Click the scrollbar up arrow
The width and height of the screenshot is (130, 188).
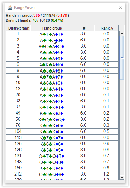click(x=122, y=33)
